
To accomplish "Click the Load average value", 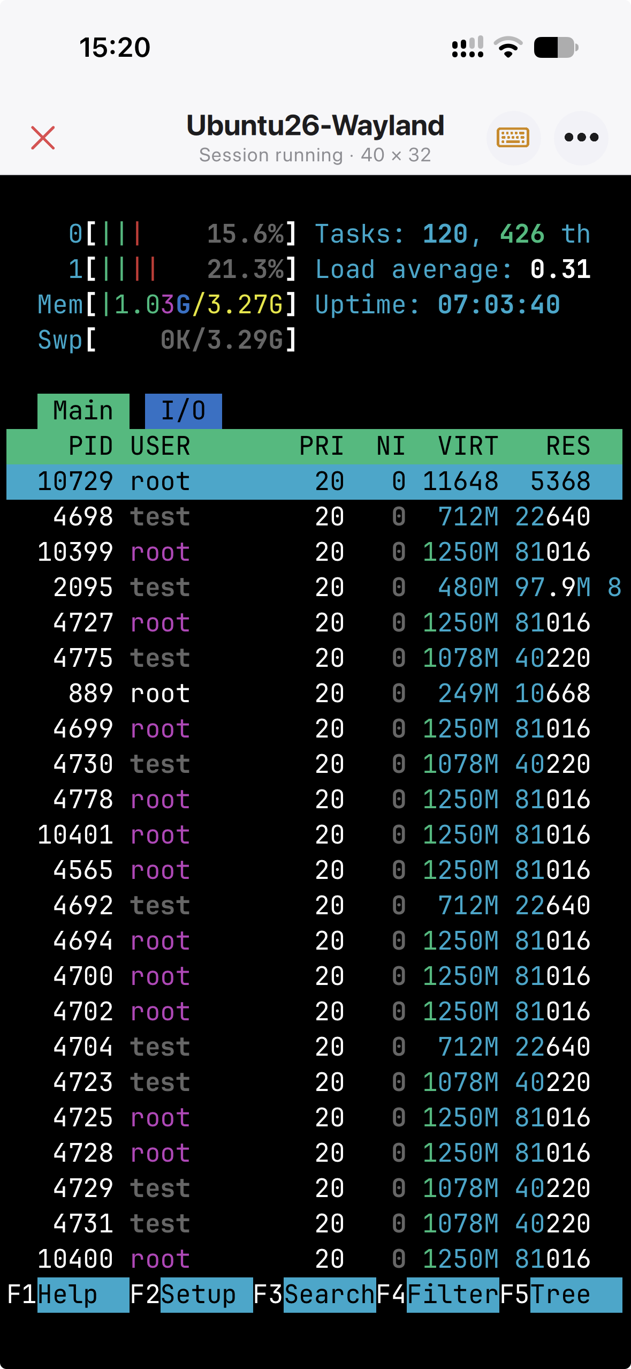I will click(x=560, y=269).
